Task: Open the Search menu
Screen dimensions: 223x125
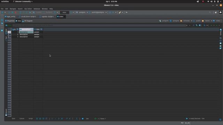Action: 20,9
